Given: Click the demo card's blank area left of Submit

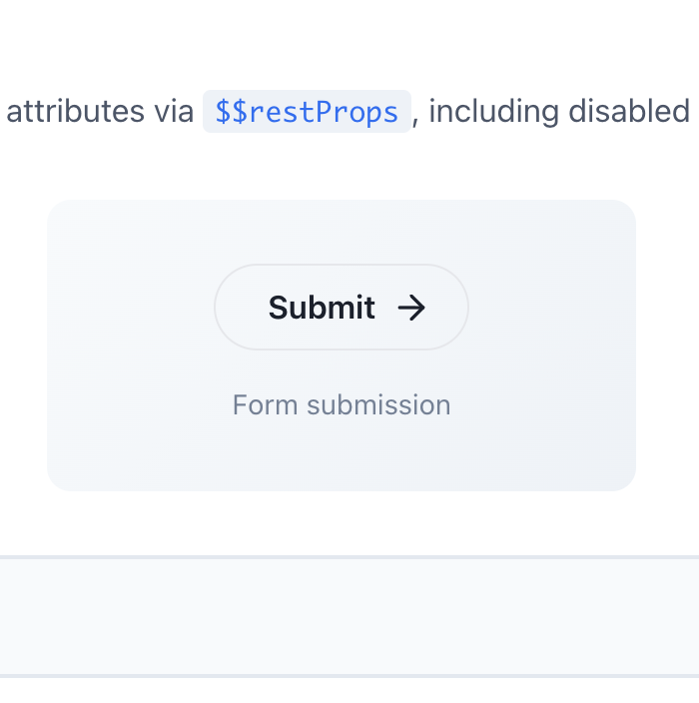Looking at the screenshot, I should tap(130, 308).
